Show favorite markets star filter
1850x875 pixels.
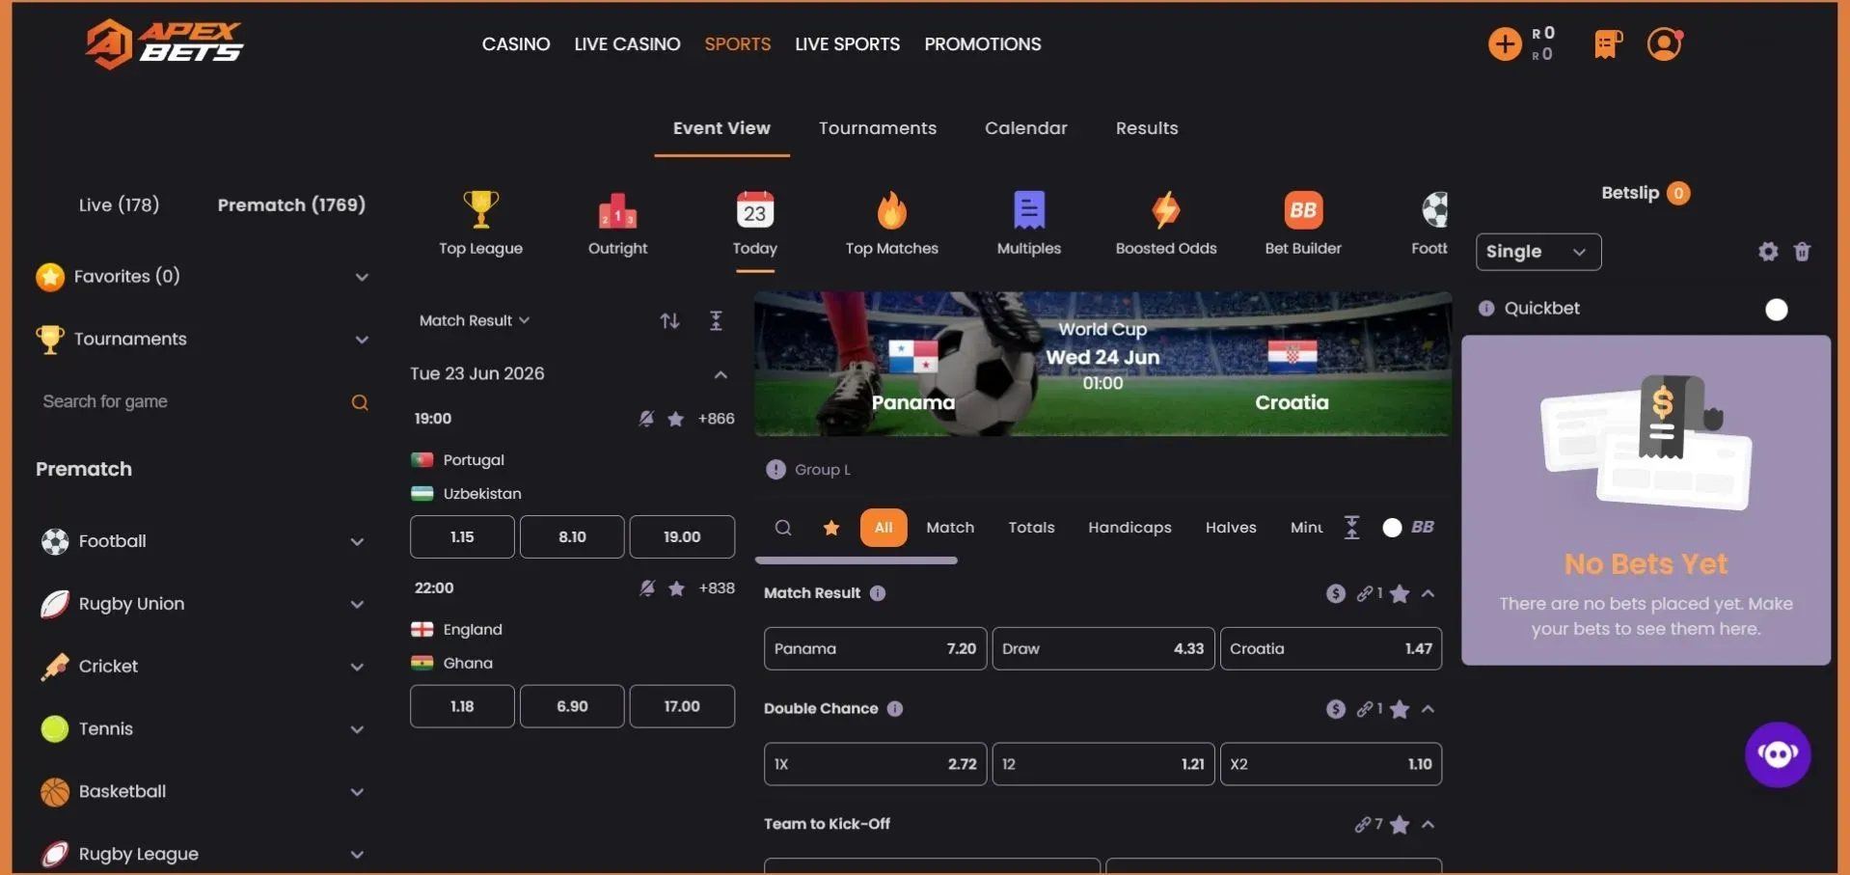(830, 528)
